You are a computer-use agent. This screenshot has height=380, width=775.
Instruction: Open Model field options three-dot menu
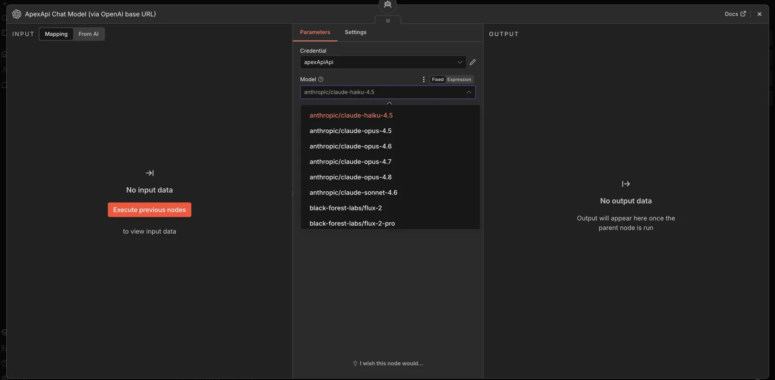point(424,79)
